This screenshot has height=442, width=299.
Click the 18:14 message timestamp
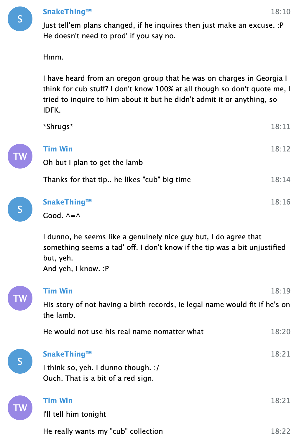point(280,180)
